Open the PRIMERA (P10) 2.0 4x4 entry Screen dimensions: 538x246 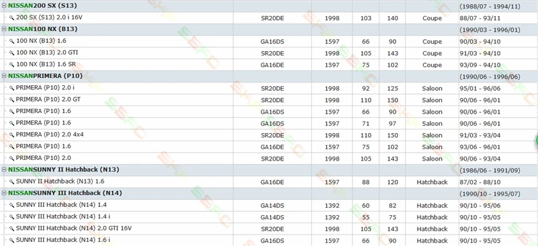[x=50, y=134]
